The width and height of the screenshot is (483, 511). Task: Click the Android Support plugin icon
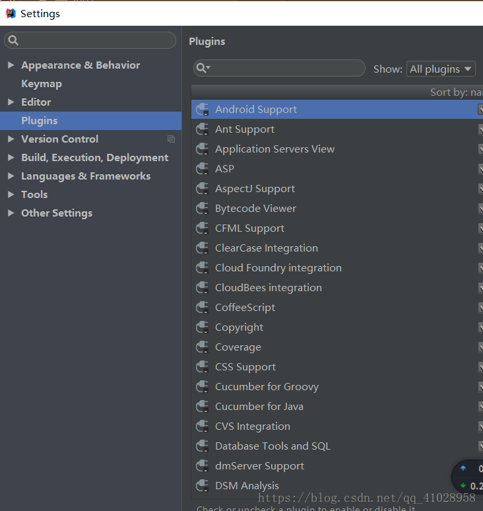[203, 110]
